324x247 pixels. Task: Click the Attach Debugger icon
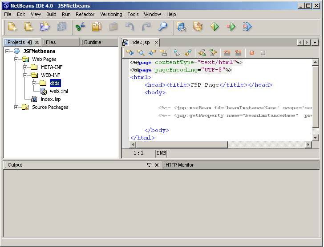[x=247, y=27]
